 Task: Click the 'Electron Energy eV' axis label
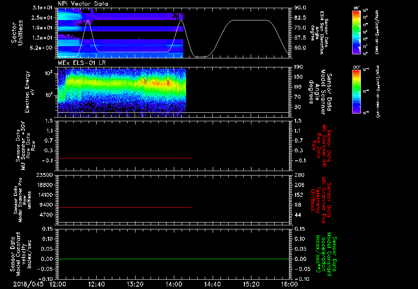pyautogui.click(x=29, y=92)
